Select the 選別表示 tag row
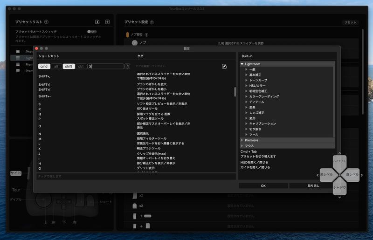 point(143,134)
